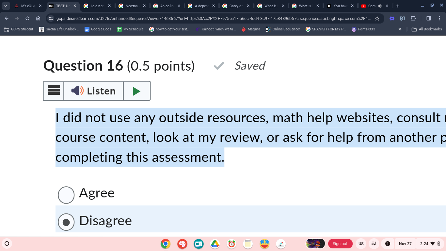
Task: Click the 'Saved' status text
Action: pyautogui.click(x=250, y=66)
